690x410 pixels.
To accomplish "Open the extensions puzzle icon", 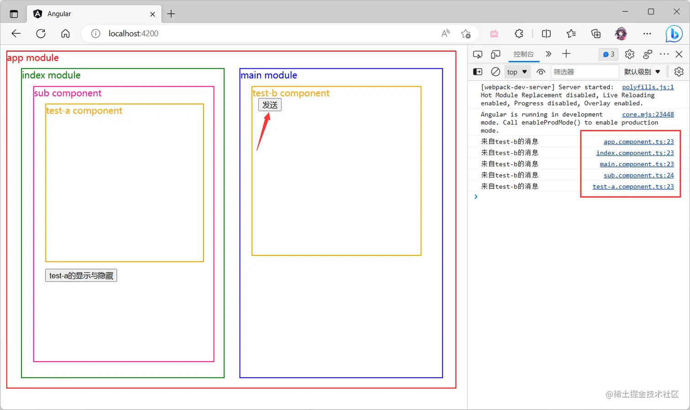I will point(519,33).
